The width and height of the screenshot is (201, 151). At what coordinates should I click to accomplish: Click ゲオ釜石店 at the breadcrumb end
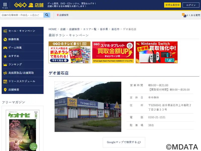coord(130,29)
